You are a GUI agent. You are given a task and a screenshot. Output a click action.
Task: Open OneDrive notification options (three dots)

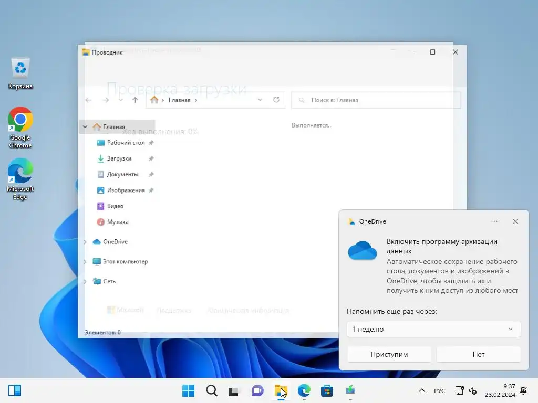pyautogui.click(x=494, y=221)
